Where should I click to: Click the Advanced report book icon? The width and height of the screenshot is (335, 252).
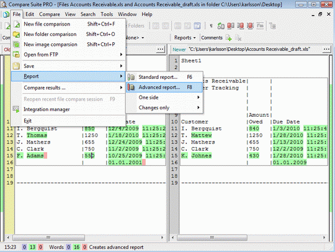[131, 87]
